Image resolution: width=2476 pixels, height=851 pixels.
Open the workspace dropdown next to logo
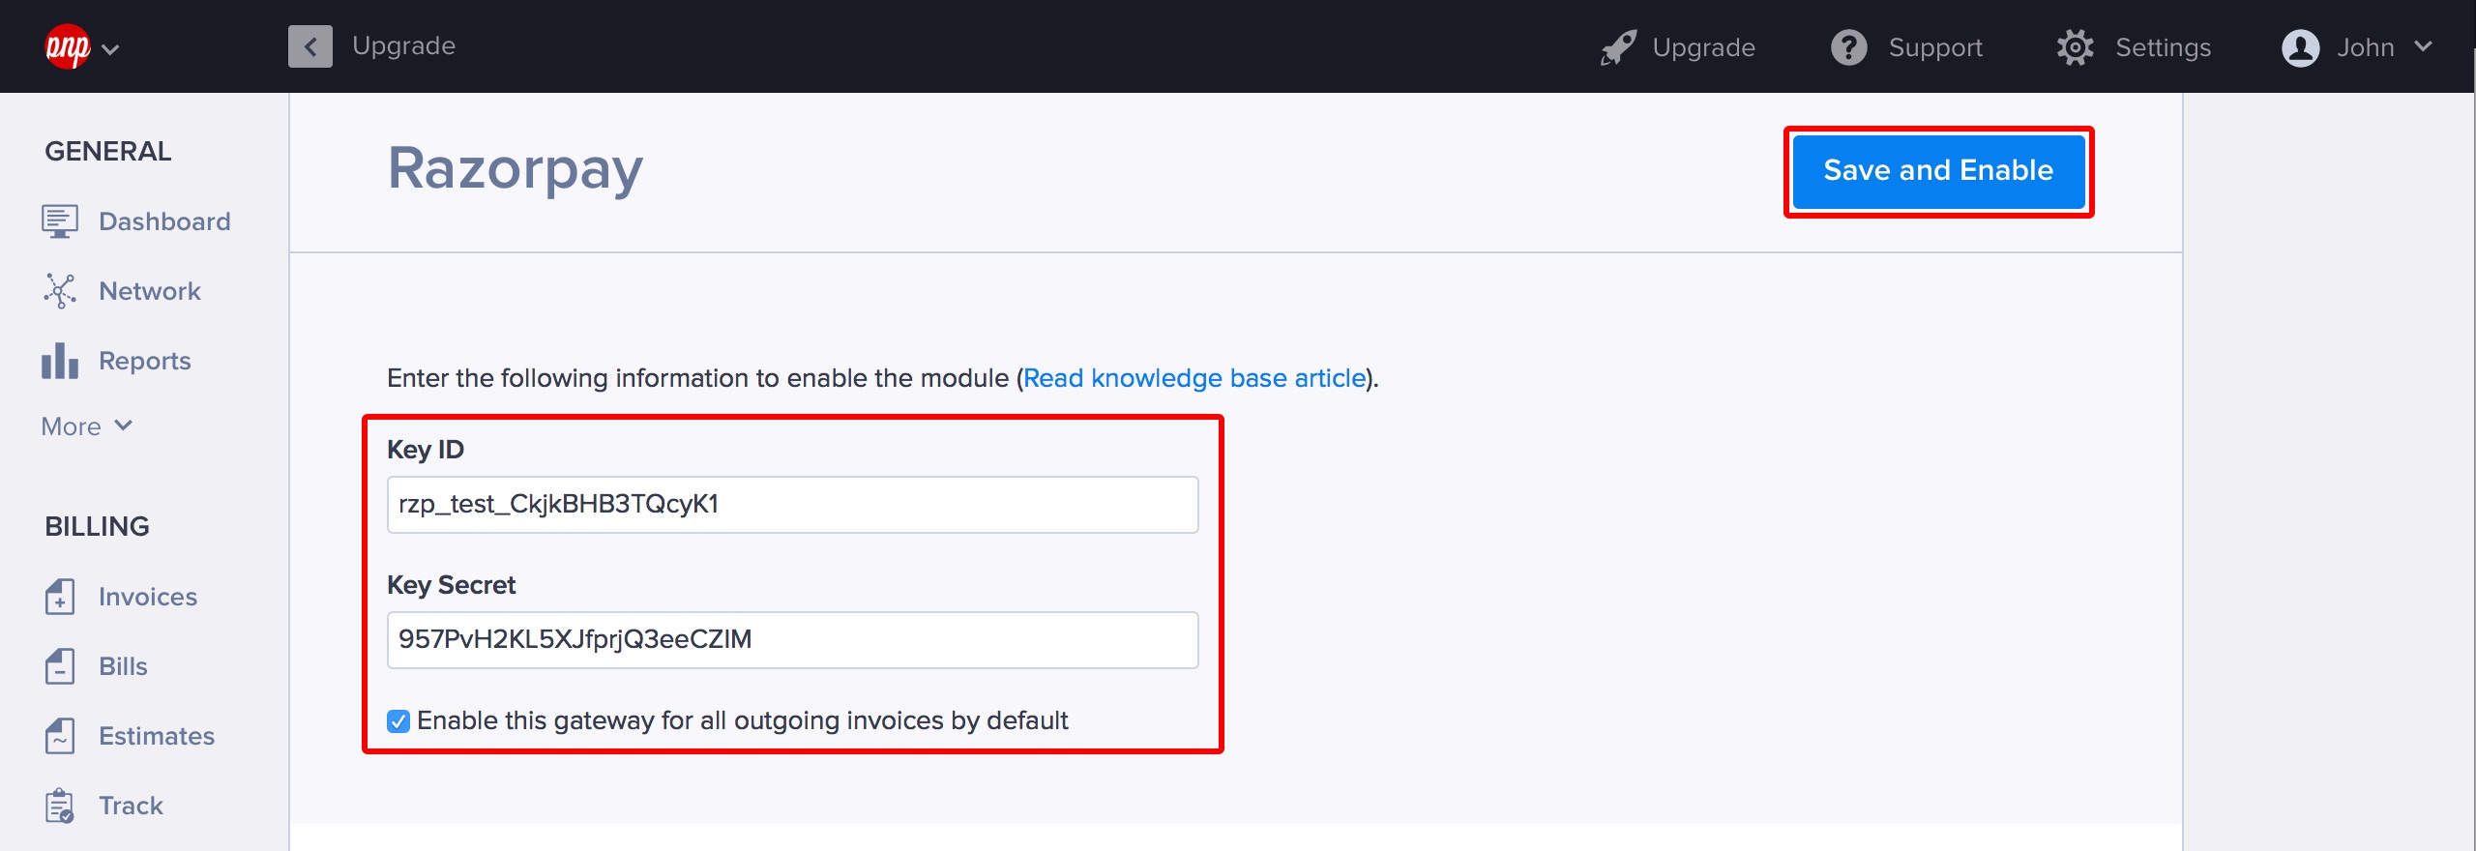(111, 48)
